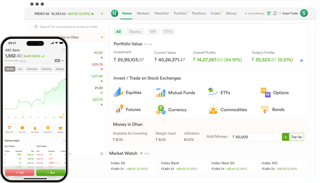This screenshot has width=320, height=183.
Task: Select the Stocks portfolio filter
Action: click(135, 31)
